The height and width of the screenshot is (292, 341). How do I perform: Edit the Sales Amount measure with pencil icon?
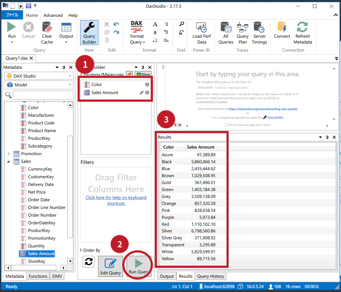142,93
